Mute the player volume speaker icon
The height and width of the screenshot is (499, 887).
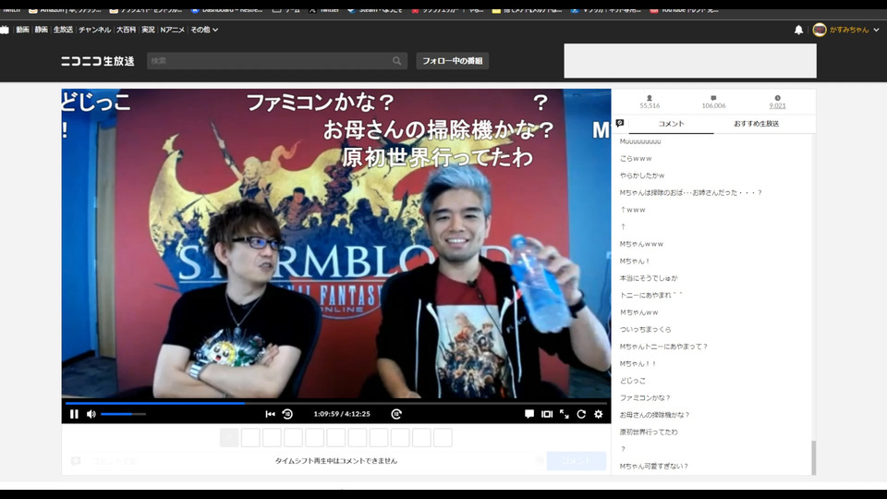(x=91, y=414)
